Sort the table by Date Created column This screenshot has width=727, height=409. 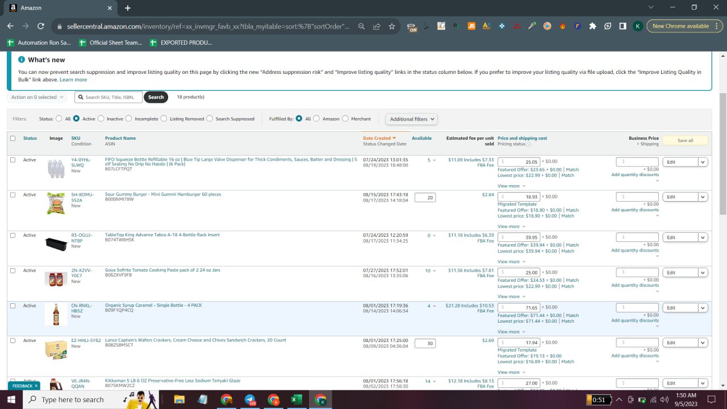click(x=379, y=138)
